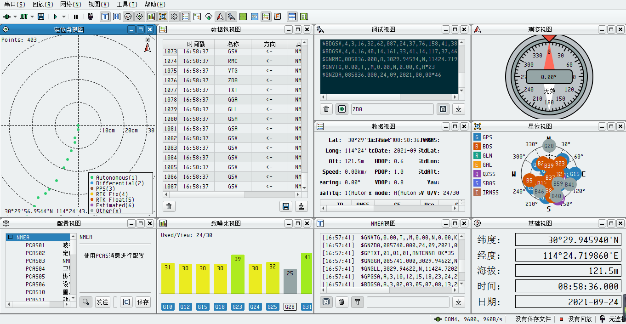Click the ZDA command input field
The width and height of the screenshot is (626, 324).
click(392, 109)
